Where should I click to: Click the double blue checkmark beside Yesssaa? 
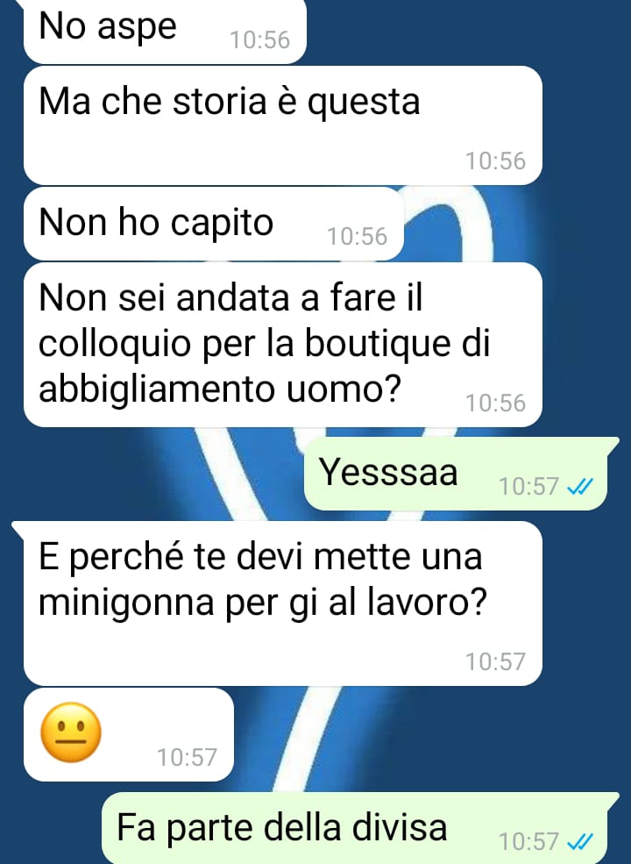pyautogui.click(x=580, y=487)
